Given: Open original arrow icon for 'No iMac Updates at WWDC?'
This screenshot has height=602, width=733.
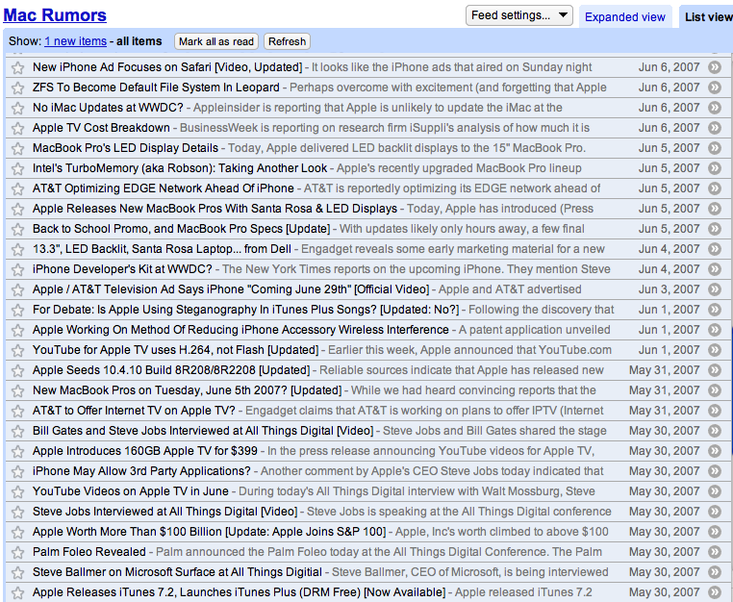Looking at the screenshot, I should coord(715,108).
